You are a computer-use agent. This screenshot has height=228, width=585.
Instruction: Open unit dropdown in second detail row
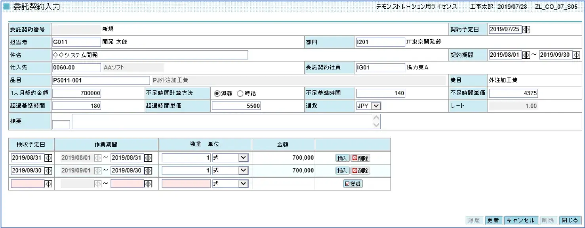pyautogui.click(x=243, y=171)
